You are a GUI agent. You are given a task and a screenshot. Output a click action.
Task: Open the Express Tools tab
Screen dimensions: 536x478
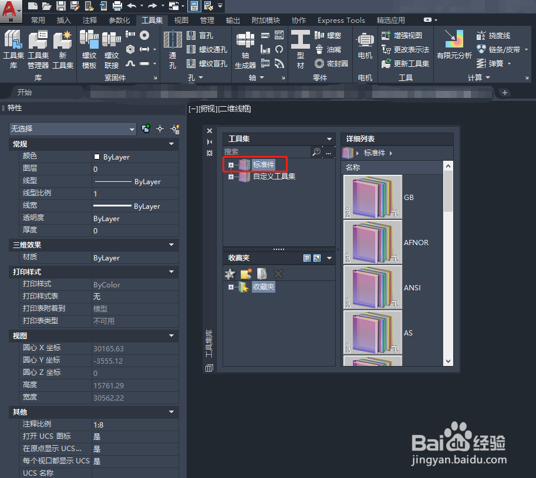pos(341,20)
